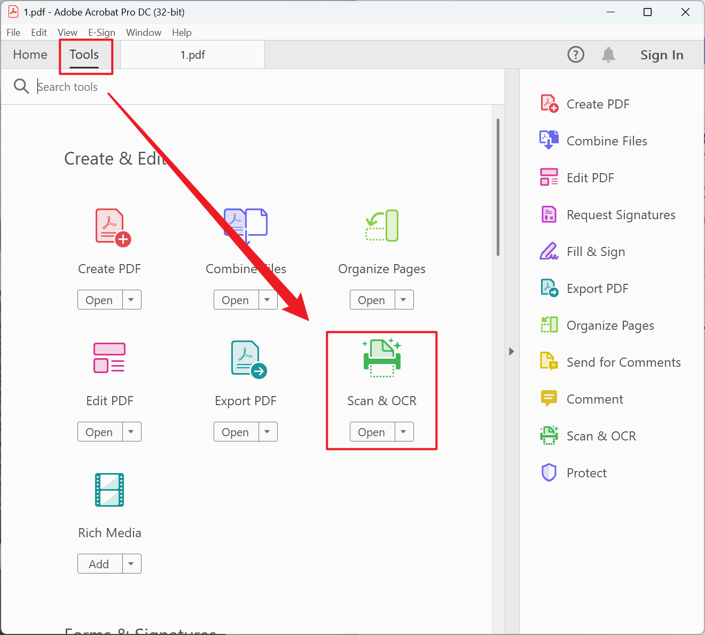Click the tools list vertical scrollbar

[498, 187]
